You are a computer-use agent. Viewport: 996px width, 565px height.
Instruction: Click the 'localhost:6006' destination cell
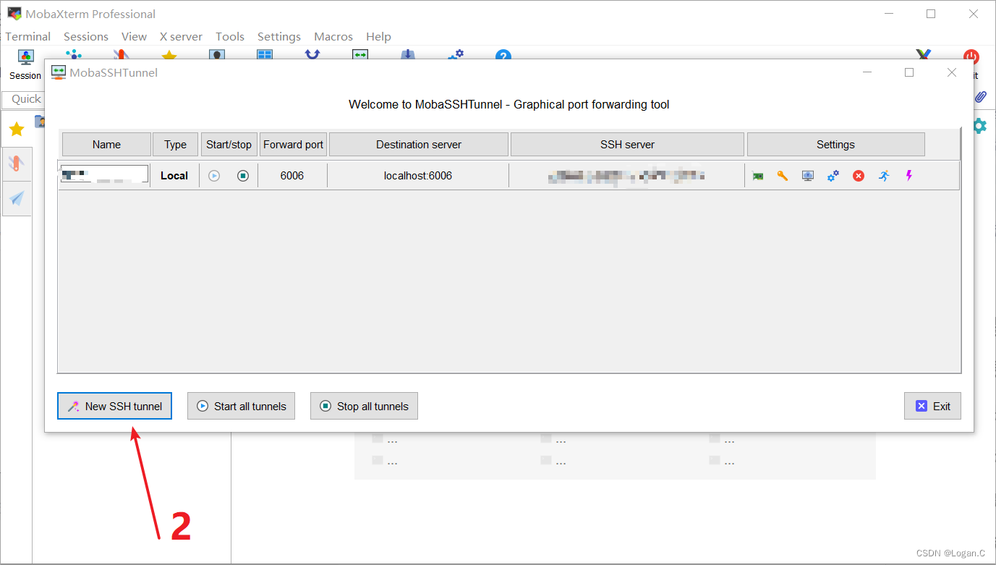(418, 176)
